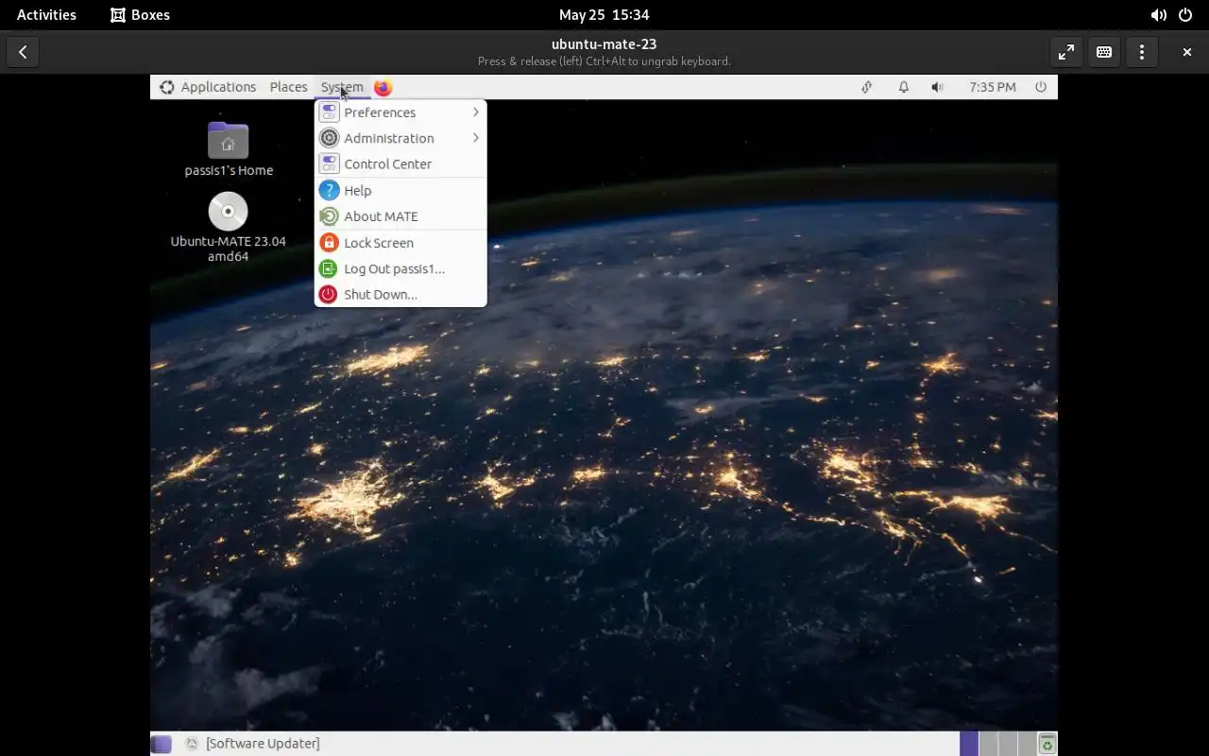The height and width of the screenshot is (756, 1209).
Task: Click the Preferences submenu arrow chevron
Action: pos(475,112)
